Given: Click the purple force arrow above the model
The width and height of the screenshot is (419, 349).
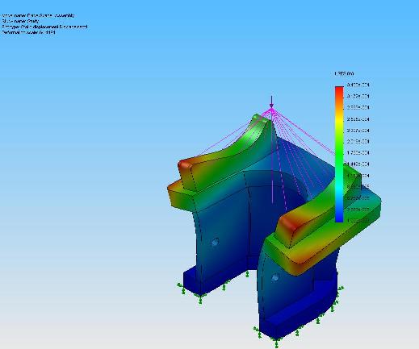Looking at the screenshot, I should click(x=271, y=102).
